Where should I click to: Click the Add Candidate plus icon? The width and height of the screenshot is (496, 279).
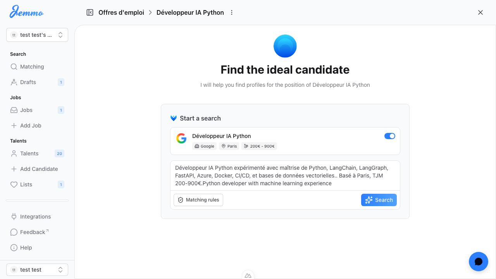(14, 169)
